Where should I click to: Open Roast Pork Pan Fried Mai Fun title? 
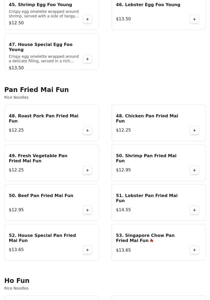pos(44,118)
